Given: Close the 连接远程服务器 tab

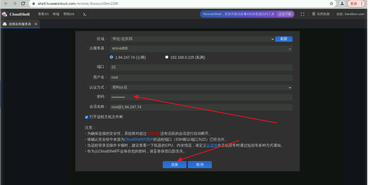Looking at the screenshot, I should (36, 24).
